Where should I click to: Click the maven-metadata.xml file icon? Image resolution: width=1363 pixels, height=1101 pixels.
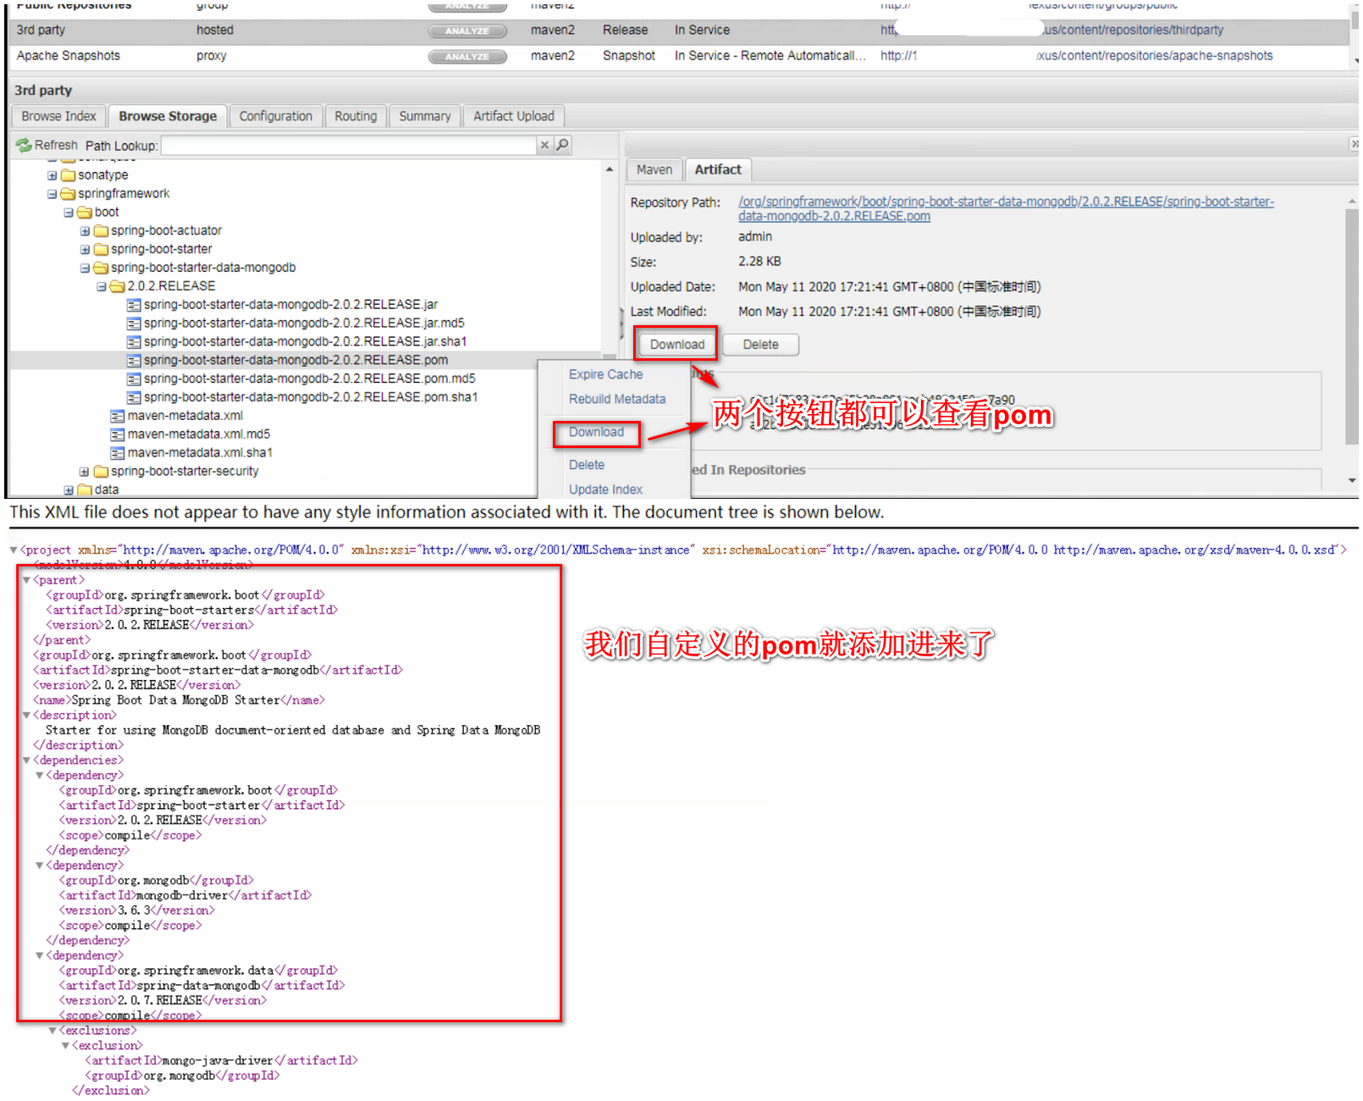[x=118, y=416]
